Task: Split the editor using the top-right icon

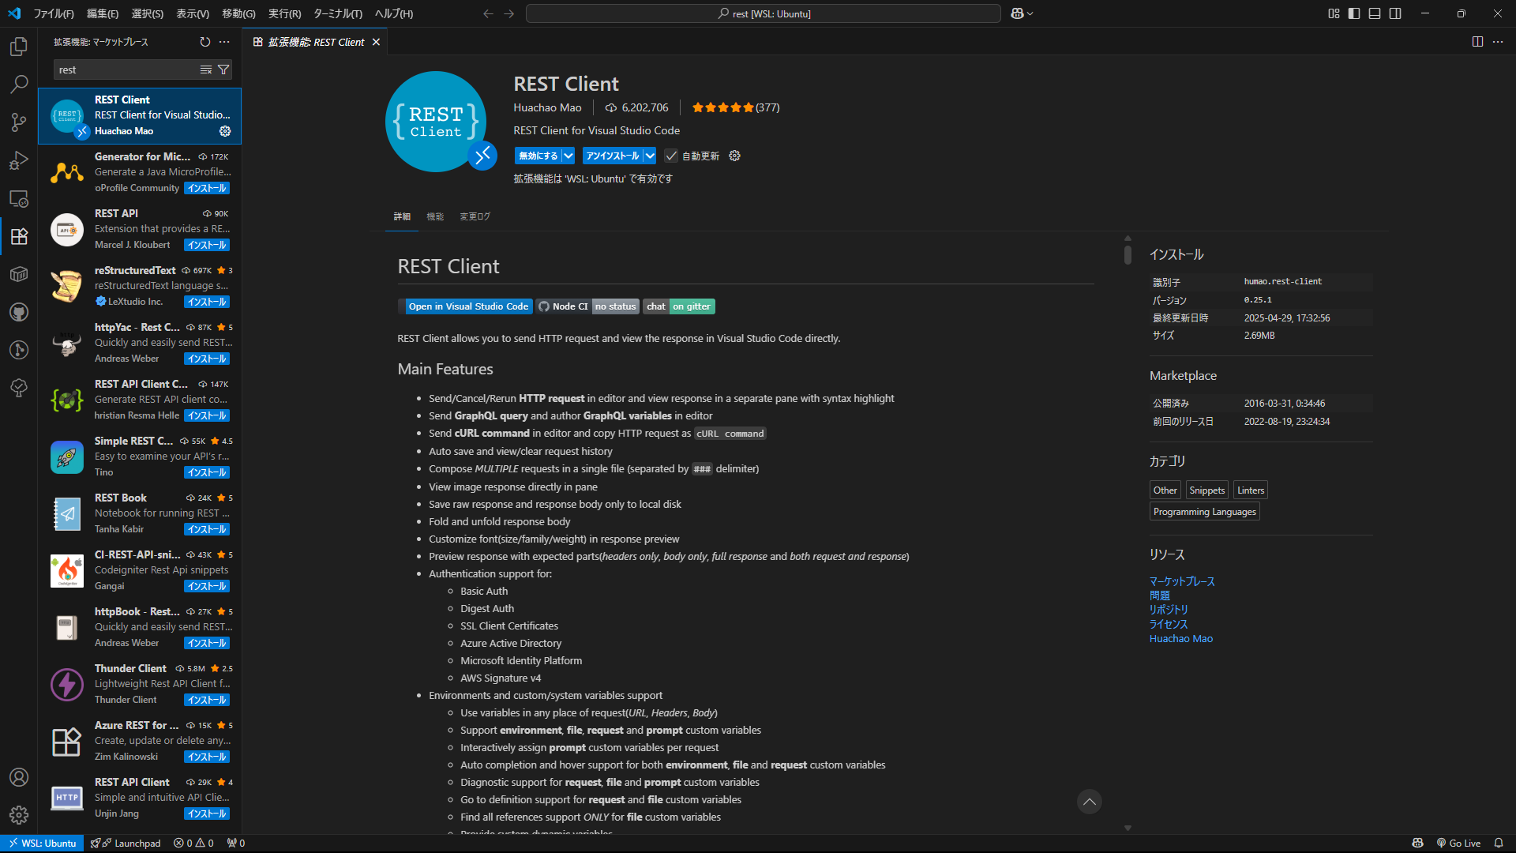Action: [x=1477, y=42]
